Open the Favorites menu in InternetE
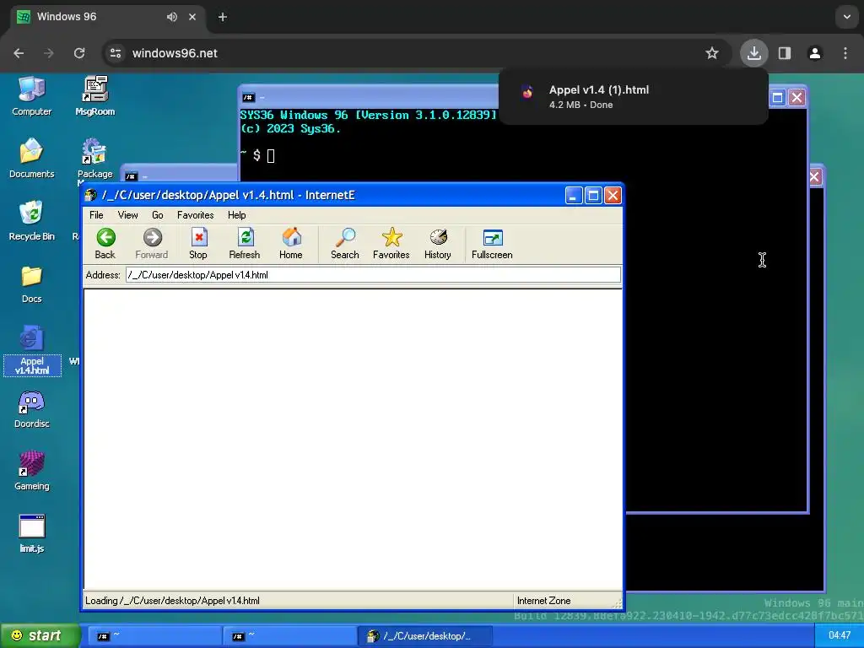This screenshot has width=864, height=648. (195, 215)
